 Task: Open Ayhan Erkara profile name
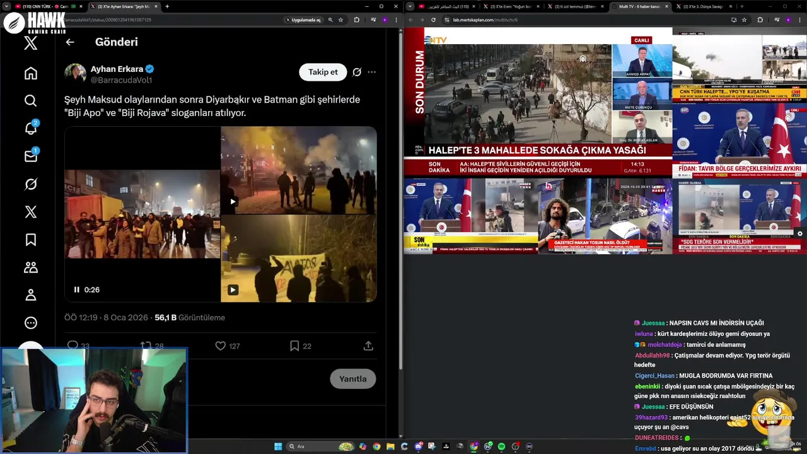[x=117, y=69]
